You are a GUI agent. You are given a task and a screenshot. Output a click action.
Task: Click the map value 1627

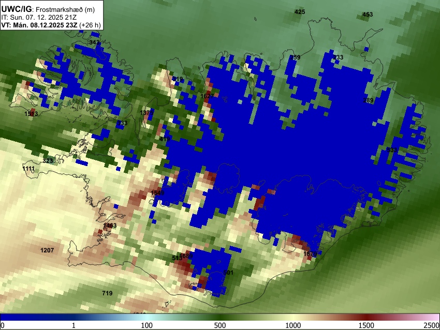[x=207, y=96]
